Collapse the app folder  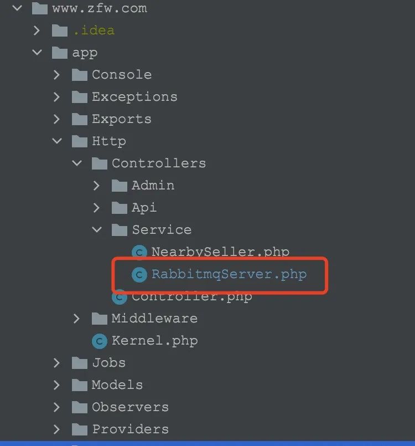(37, 53)
